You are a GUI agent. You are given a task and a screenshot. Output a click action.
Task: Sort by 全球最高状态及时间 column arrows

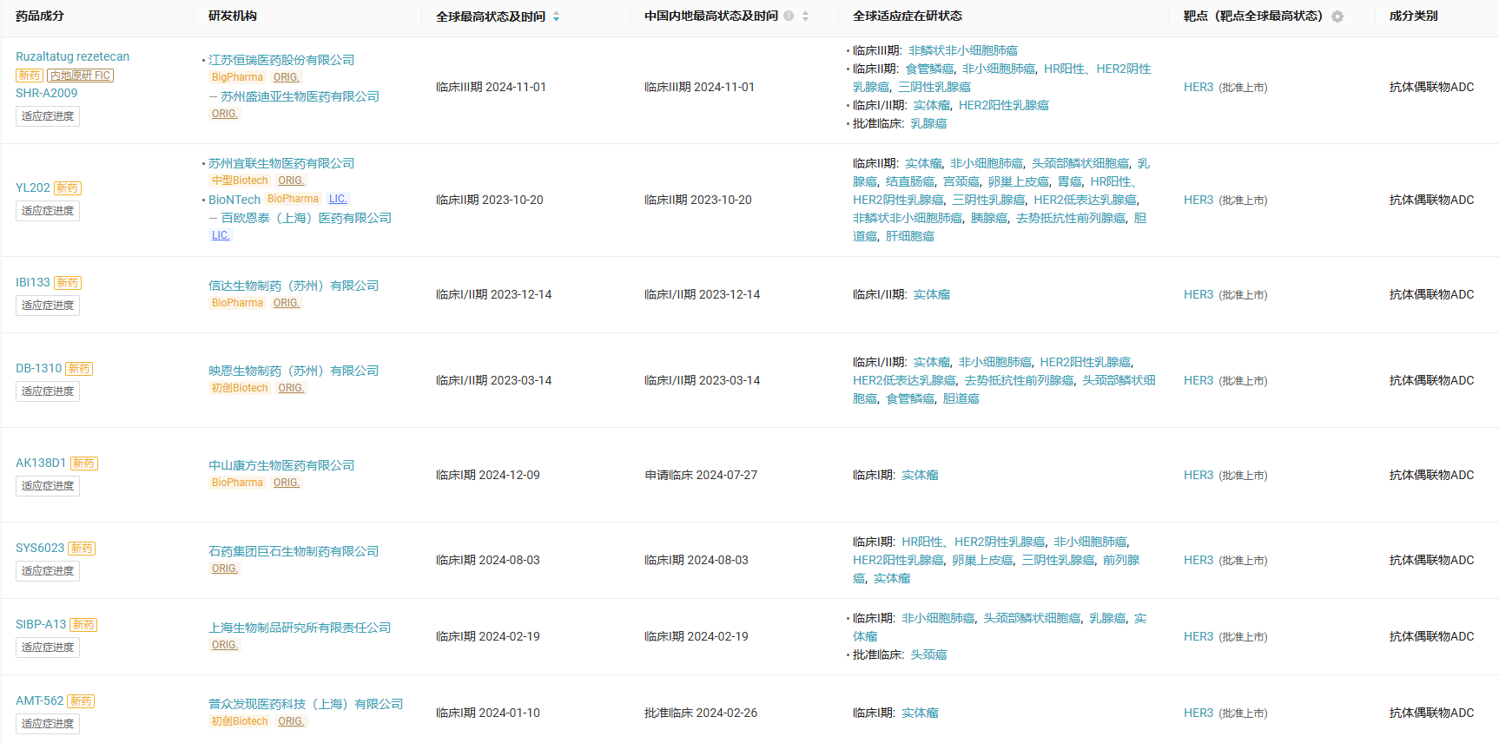(x=556, y=16)
